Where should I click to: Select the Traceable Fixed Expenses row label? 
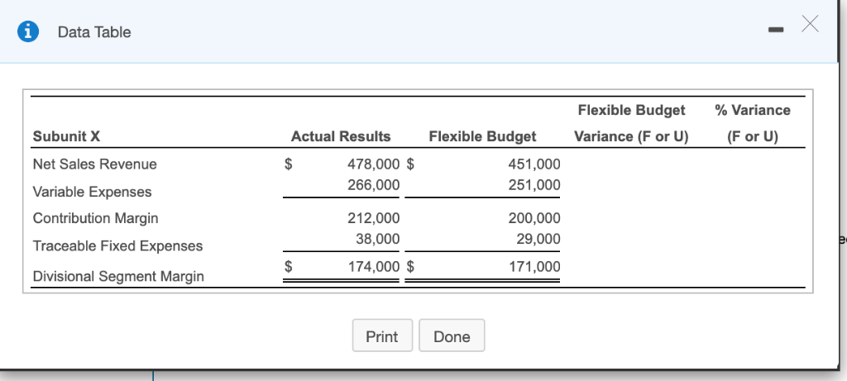(117, 246)
